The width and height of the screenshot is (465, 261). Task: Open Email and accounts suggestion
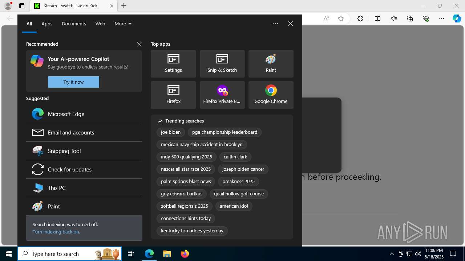(84, 132)
